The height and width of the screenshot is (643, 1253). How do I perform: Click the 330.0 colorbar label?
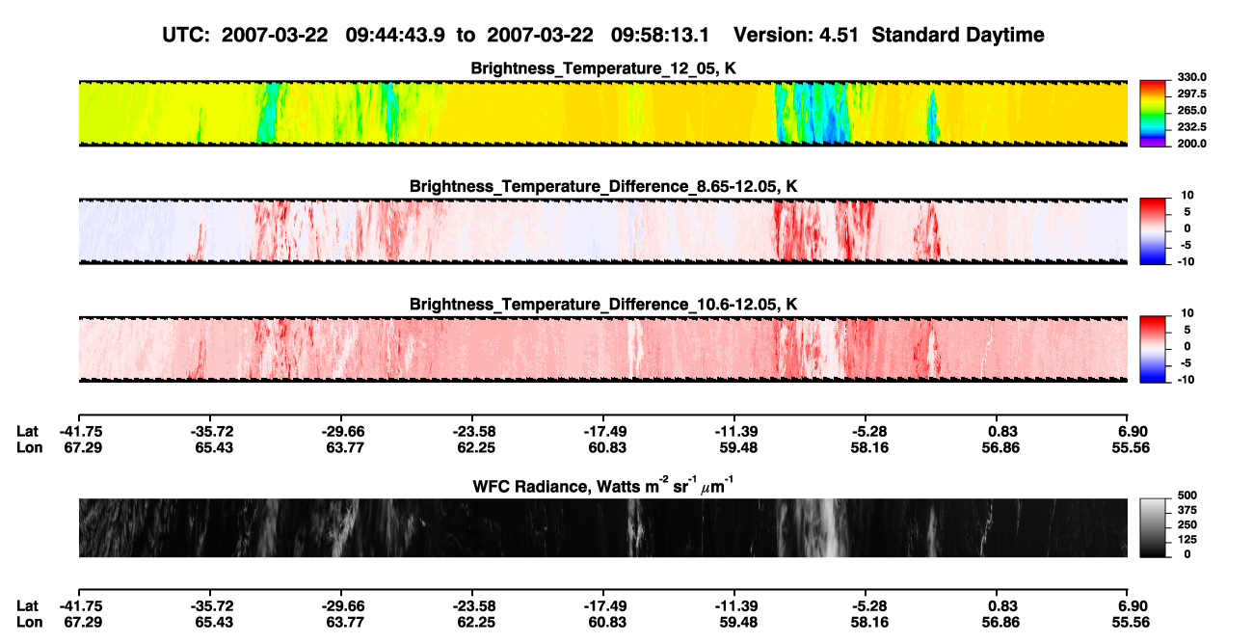1191,78
